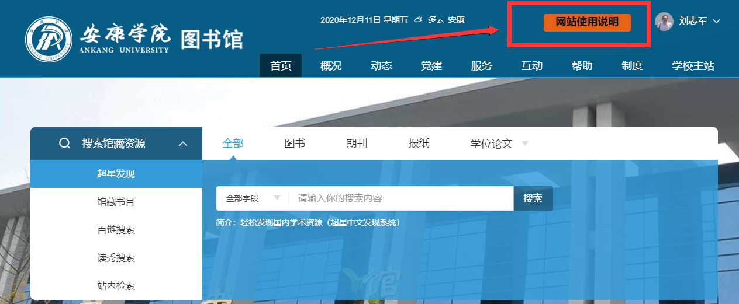Expand the user account dropdown arrow
The width and height of the screenshot is (739, 304).
pyautogui.click(x=717, y=22)
